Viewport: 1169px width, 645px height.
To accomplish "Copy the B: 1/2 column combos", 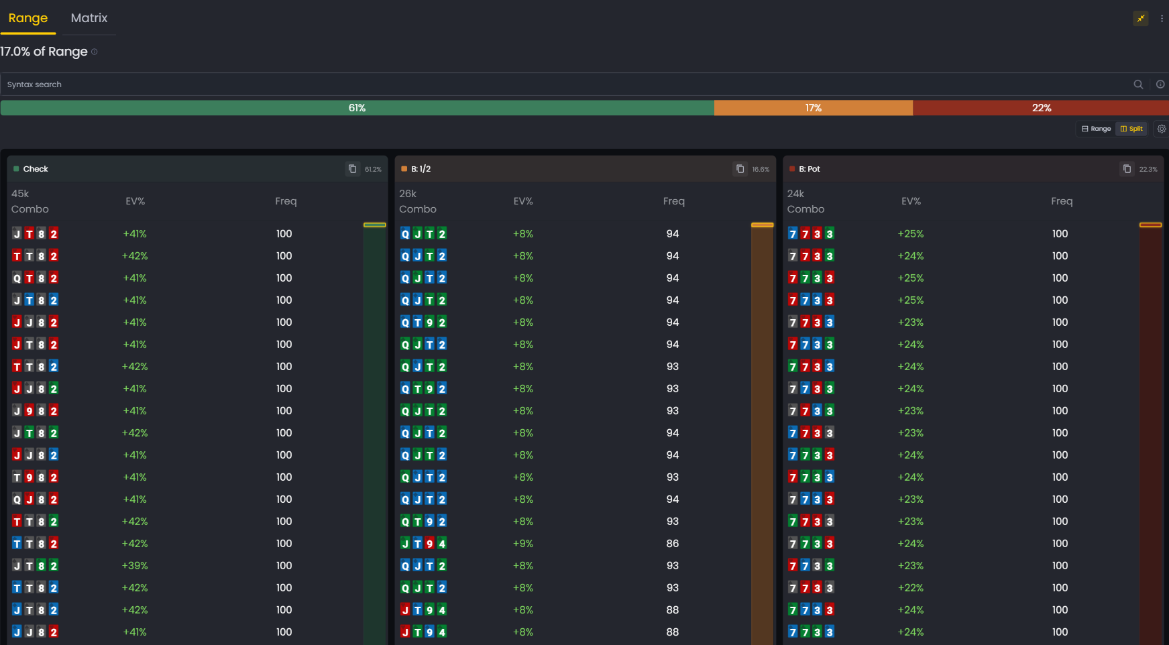I will tap(740, 169).
